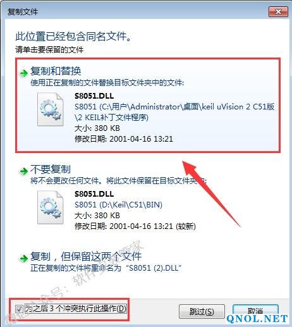Click the modified date marked (较新)
Viewport: 292px width, 327px height.
[x=135, y=226]
